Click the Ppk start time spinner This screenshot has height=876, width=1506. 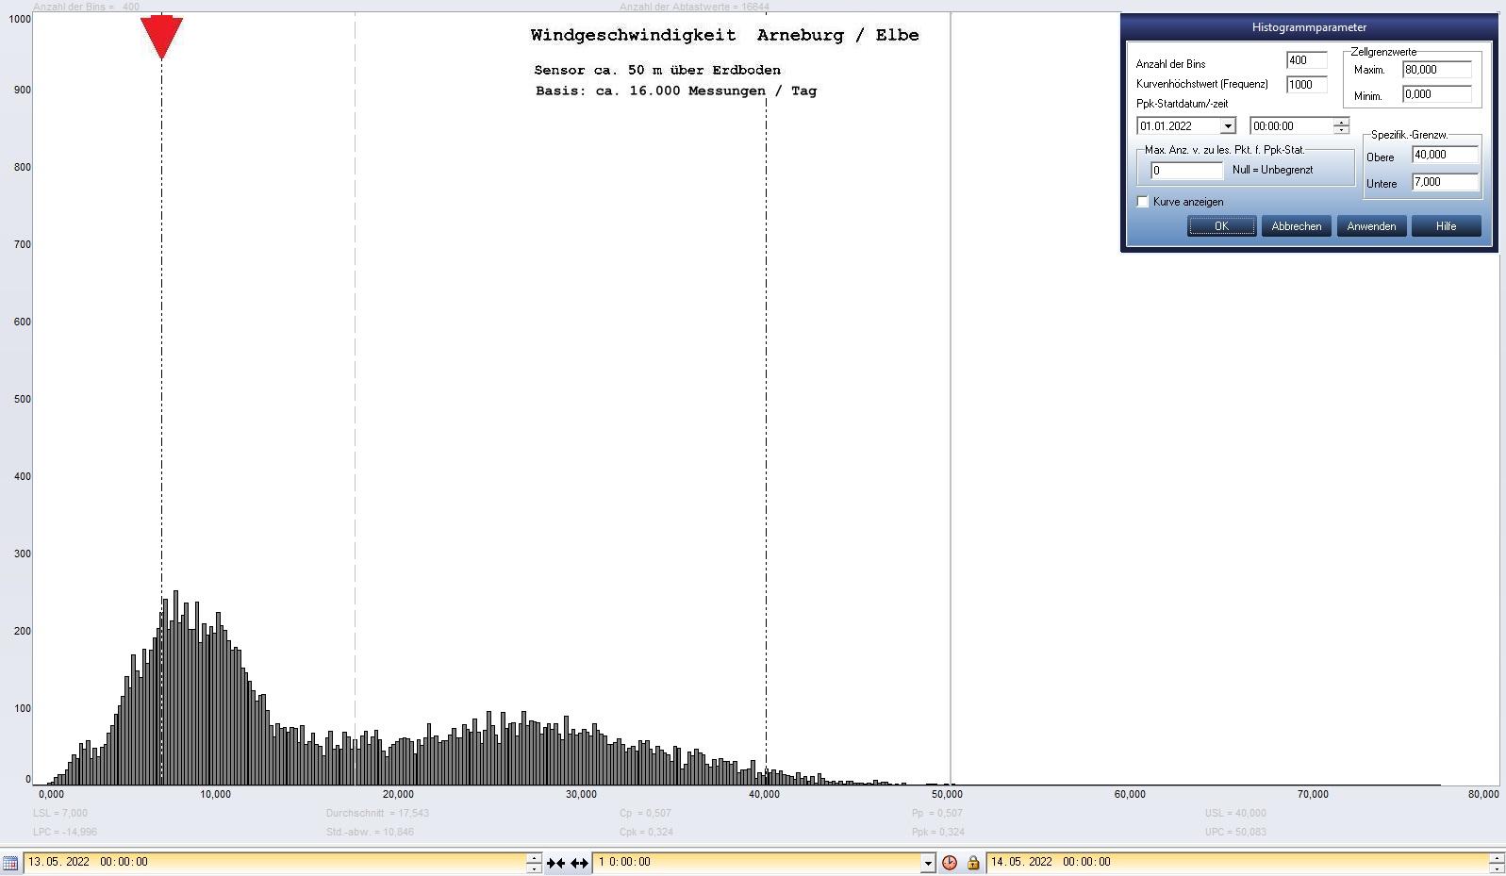(x=1341, y=126)
